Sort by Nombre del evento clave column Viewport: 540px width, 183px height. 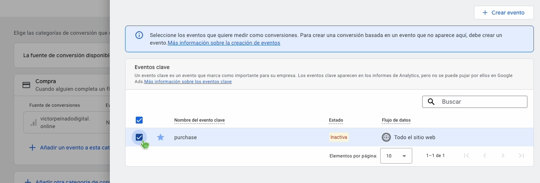click(x=199, y=120)
